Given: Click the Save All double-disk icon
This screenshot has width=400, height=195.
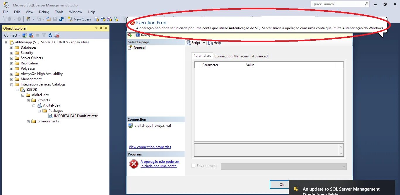Looking at the screenshot, I should [61, 19].
